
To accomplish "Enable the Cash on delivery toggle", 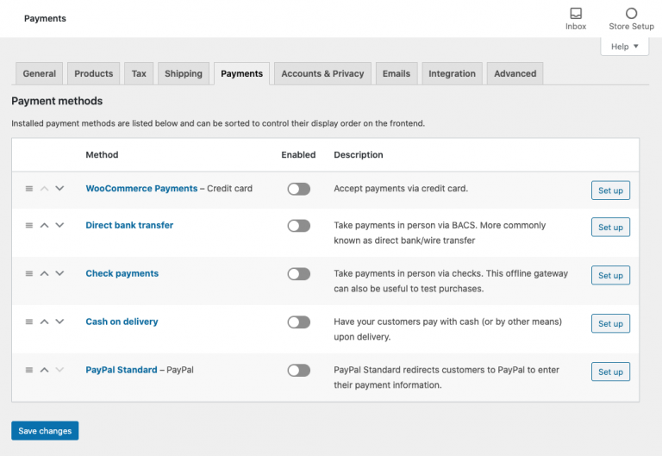I will 299,322.
